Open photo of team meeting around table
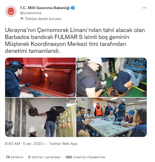 (111, 117)
